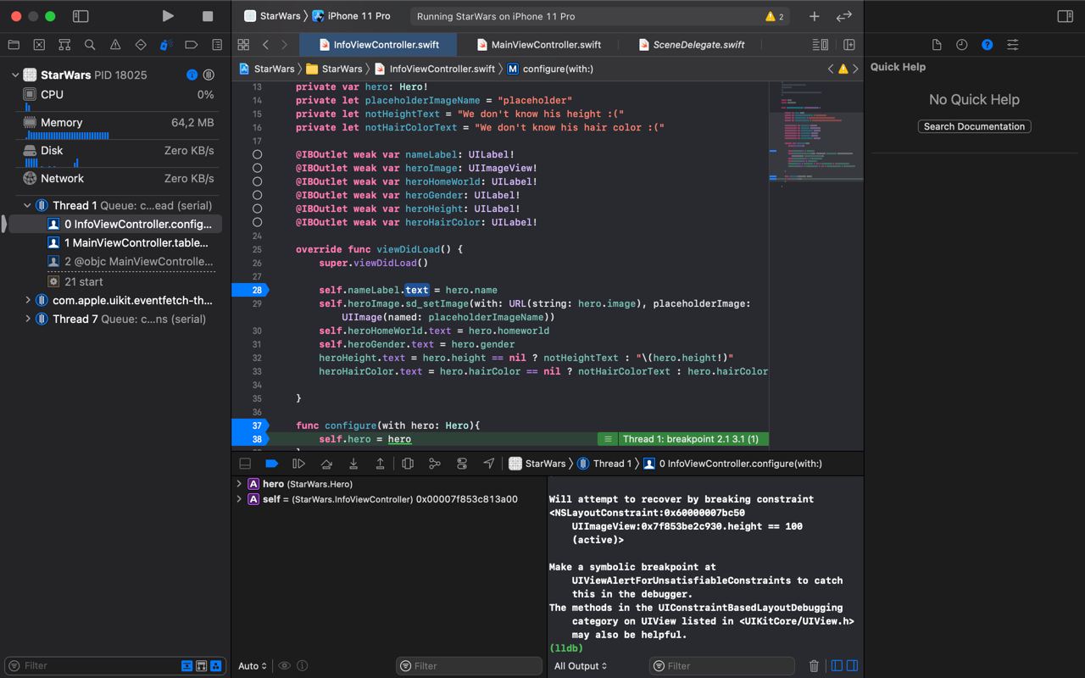Collapse the StarWars process tree
Screen dimensions: 1085x678
coord(15,75)
